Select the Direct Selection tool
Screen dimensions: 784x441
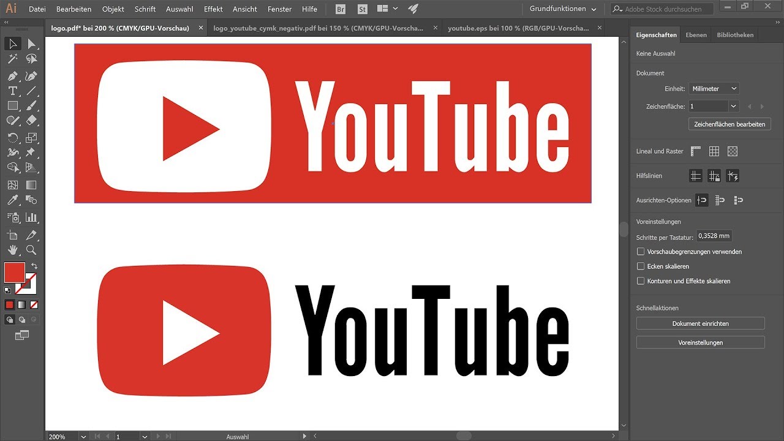tap(31, 43)
